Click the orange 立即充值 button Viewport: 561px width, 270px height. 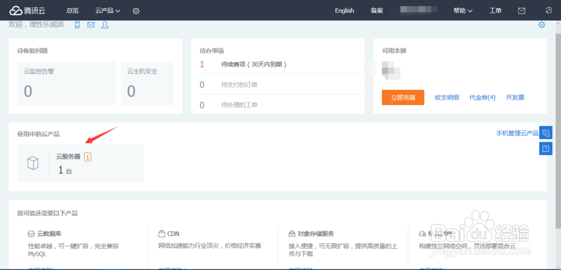coord(403,97)
